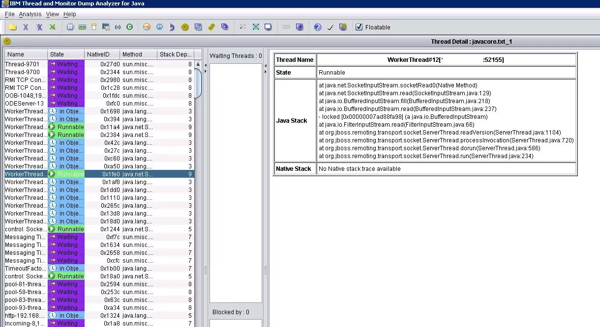Image resolution: width=600 pixels, height=327 pixels.
Task: Open the Help menu
Action: tap(70, 14)
